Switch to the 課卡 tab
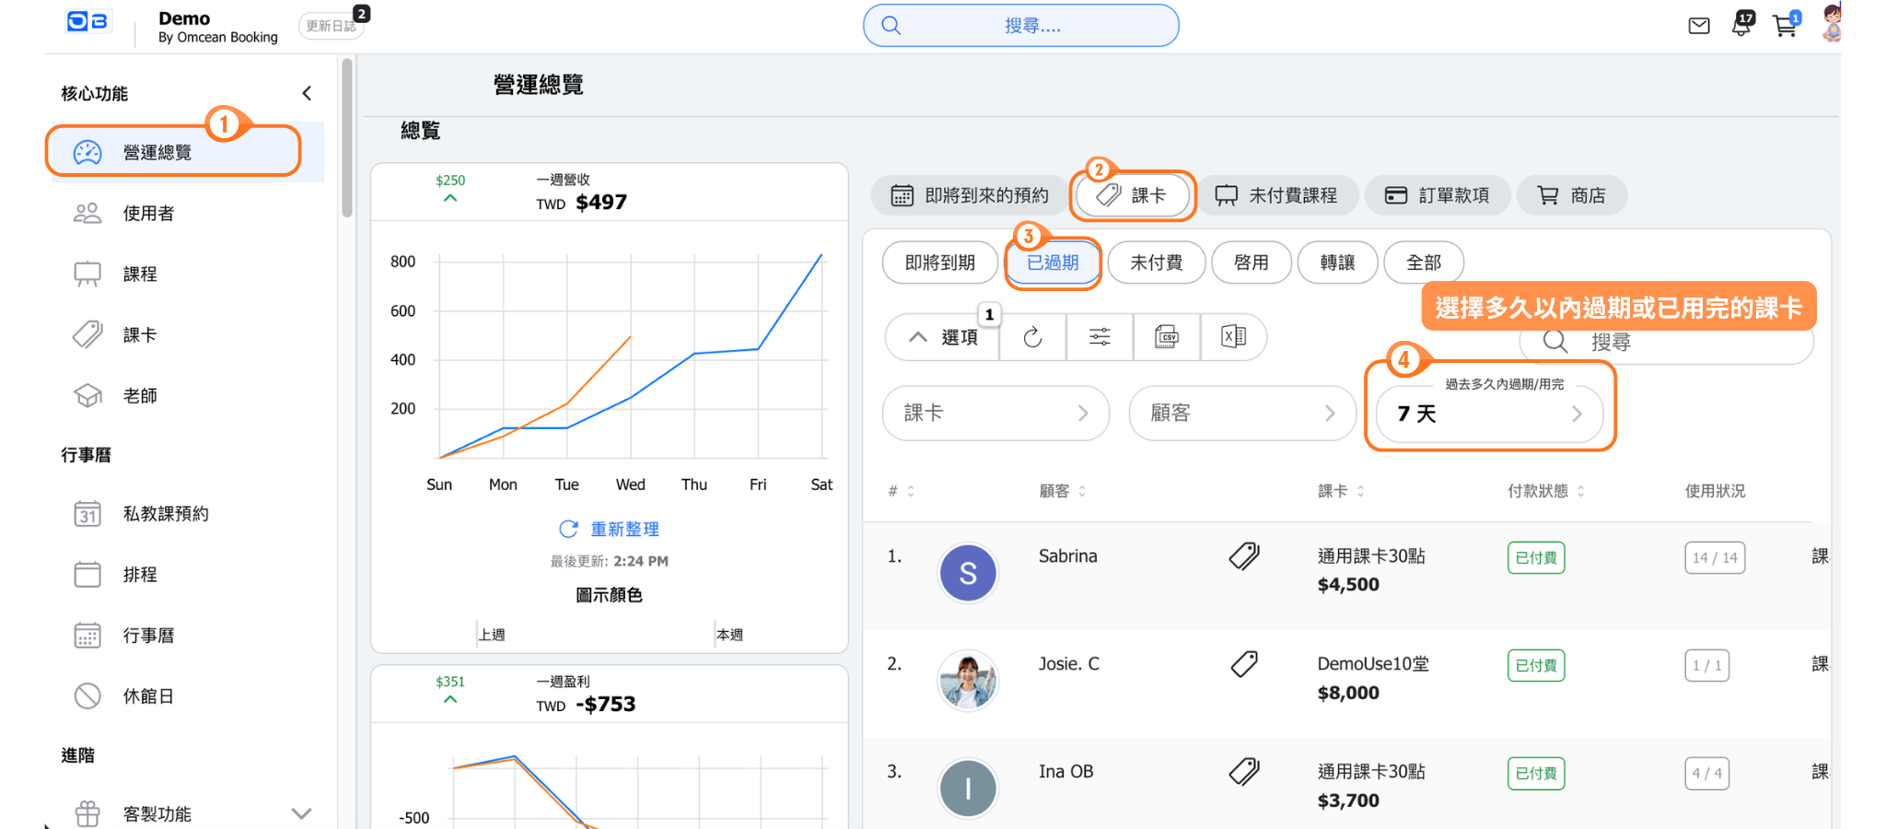Image resolution: width=1886 pixels, height=829 pixels. pyautogui.click(x=1133, y=195)
